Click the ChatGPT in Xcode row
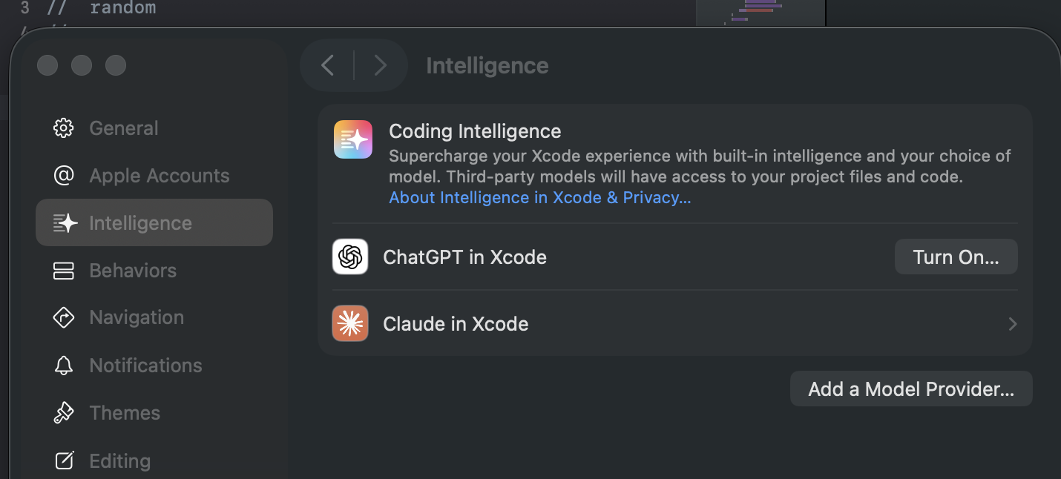The height and width of the screenshot is (479, 1061). [594, 257]
